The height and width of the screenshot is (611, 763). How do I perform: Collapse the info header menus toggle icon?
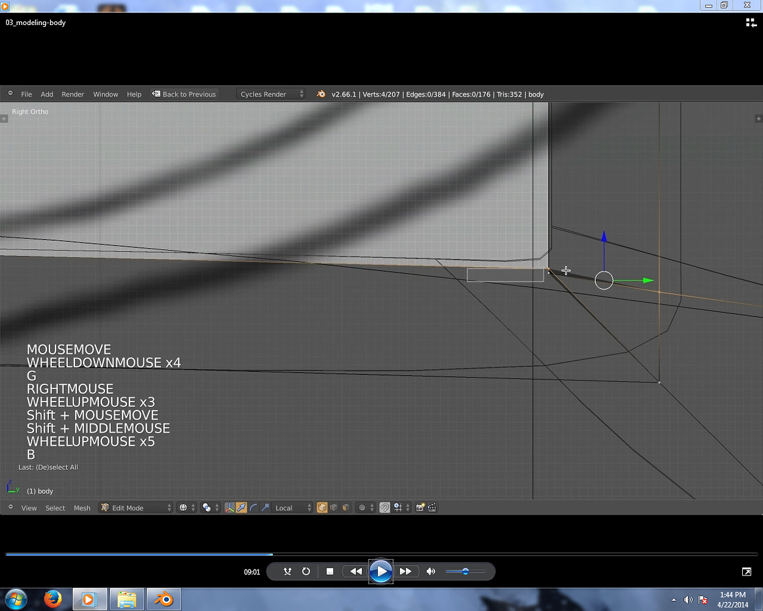coord(10,93)
